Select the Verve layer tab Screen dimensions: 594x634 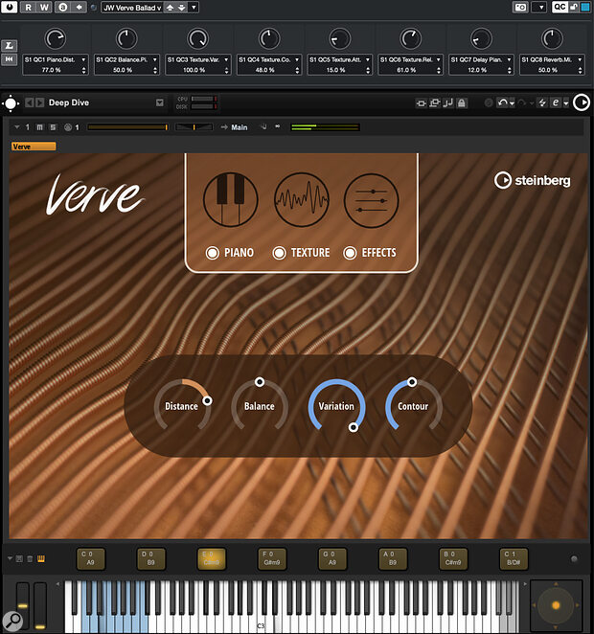[34, 147]
